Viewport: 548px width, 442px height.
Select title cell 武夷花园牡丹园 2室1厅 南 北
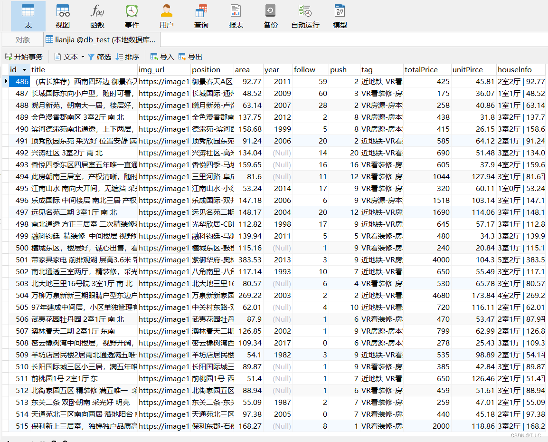(84, 319)
